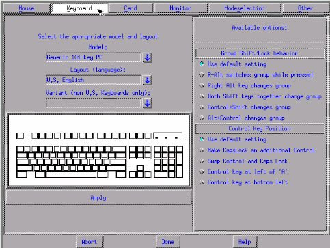330x248 pixels.
Task: Switch to the Mouse tab
Action: pyautogui.click(x=27, y=8)
